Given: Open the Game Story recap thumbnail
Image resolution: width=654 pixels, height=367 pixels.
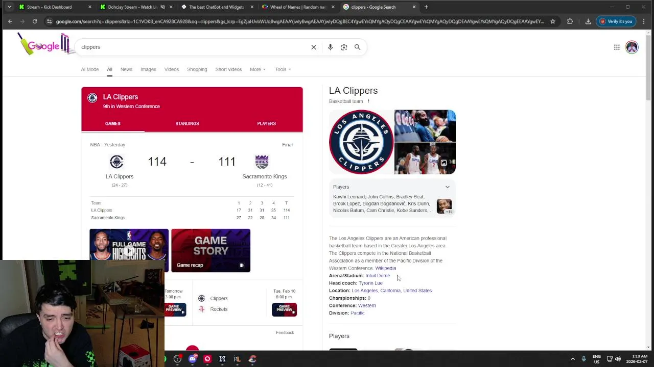Looking at the screenshot, I should 211,250.
